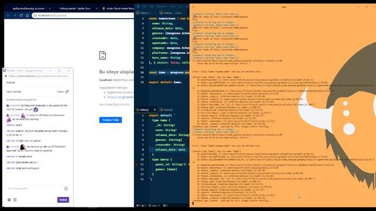The width and height of the screenshot is (376, 211).
Task: Click the terminal cursor at the last prompt line
Action: pos(193,203)
